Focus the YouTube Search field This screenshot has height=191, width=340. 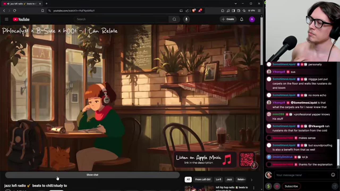121,19
